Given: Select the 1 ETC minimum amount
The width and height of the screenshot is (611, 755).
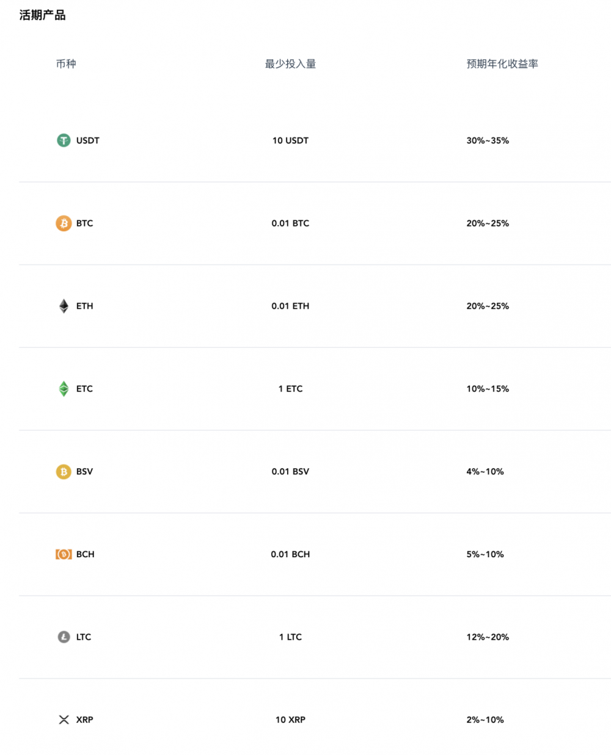Looking at the screenshot, I should 290,389.
